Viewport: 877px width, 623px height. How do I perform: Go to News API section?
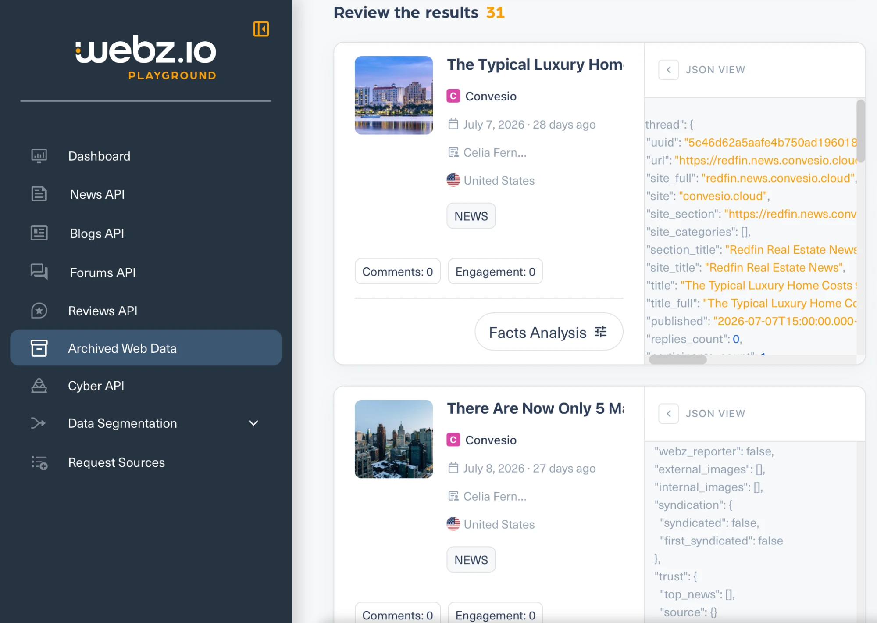pos(97,194)
